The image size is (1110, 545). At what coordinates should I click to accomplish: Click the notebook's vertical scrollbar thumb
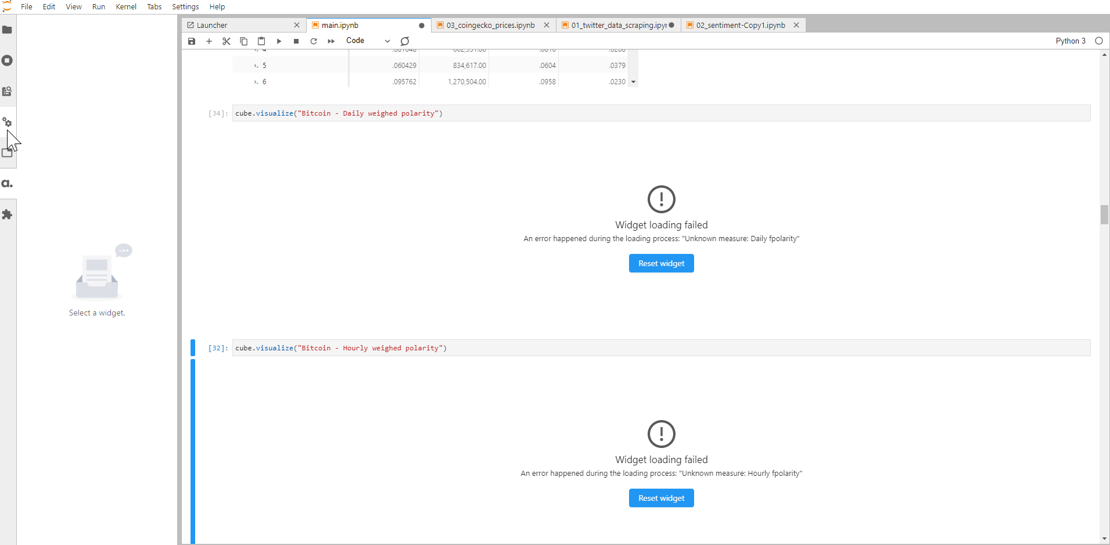point(1103,215)
